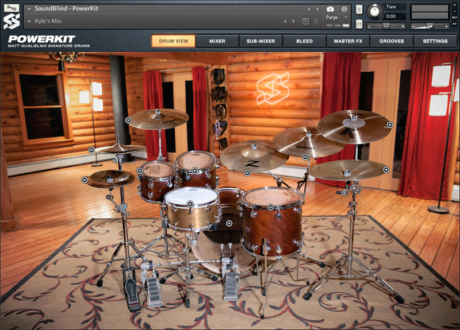Image resolution: width=460 pixels, height=330 pixels.
Task: Toggle the Solo (S) button
Action: tap(359, 9)
